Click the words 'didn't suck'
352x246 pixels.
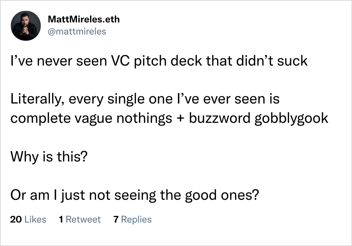coord(272,61)
